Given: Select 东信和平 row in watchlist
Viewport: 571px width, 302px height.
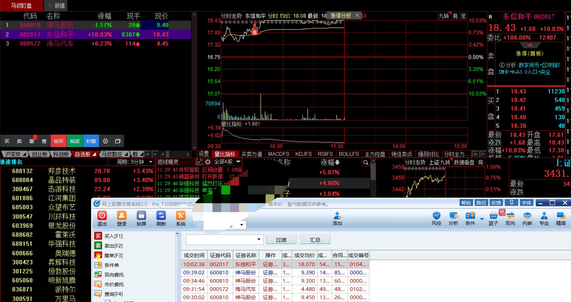Looking at the screenshot, I should [x=96, y=34].
